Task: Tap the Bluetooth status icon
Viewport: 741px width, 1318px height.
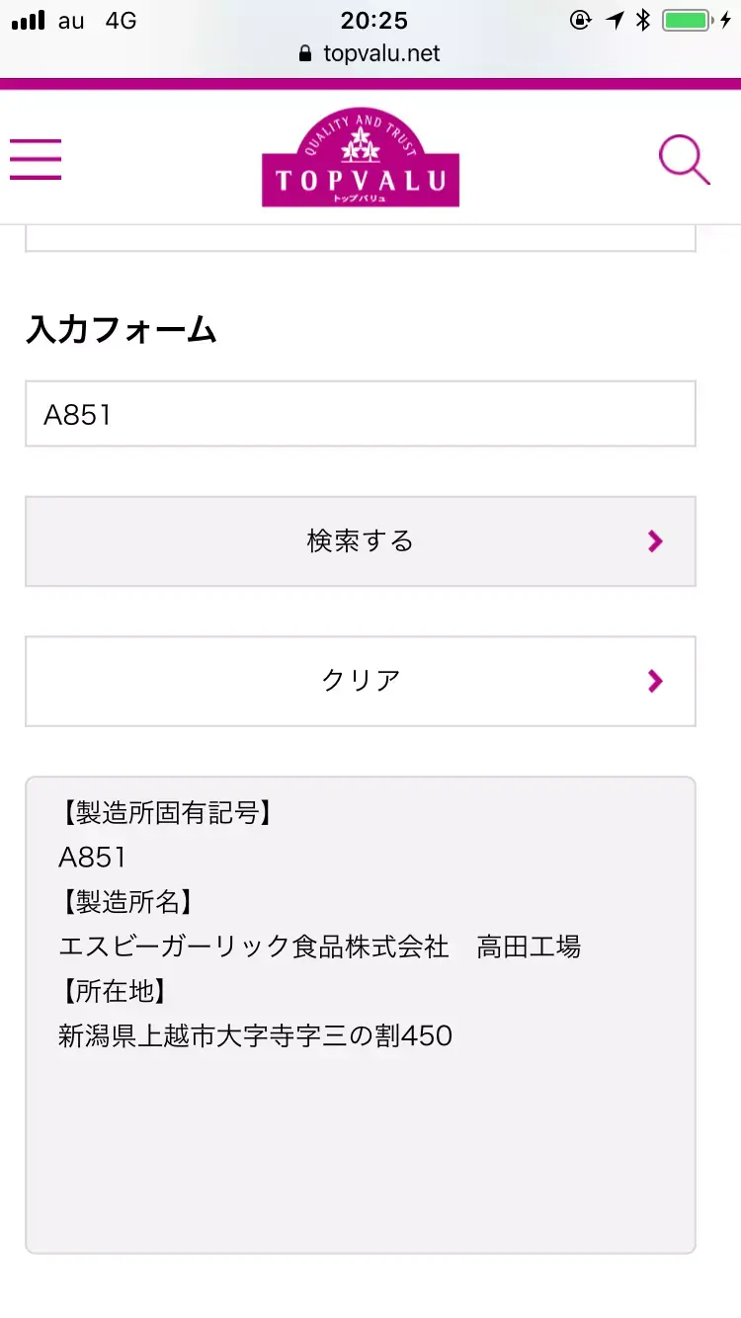Action: coord(643,21)
